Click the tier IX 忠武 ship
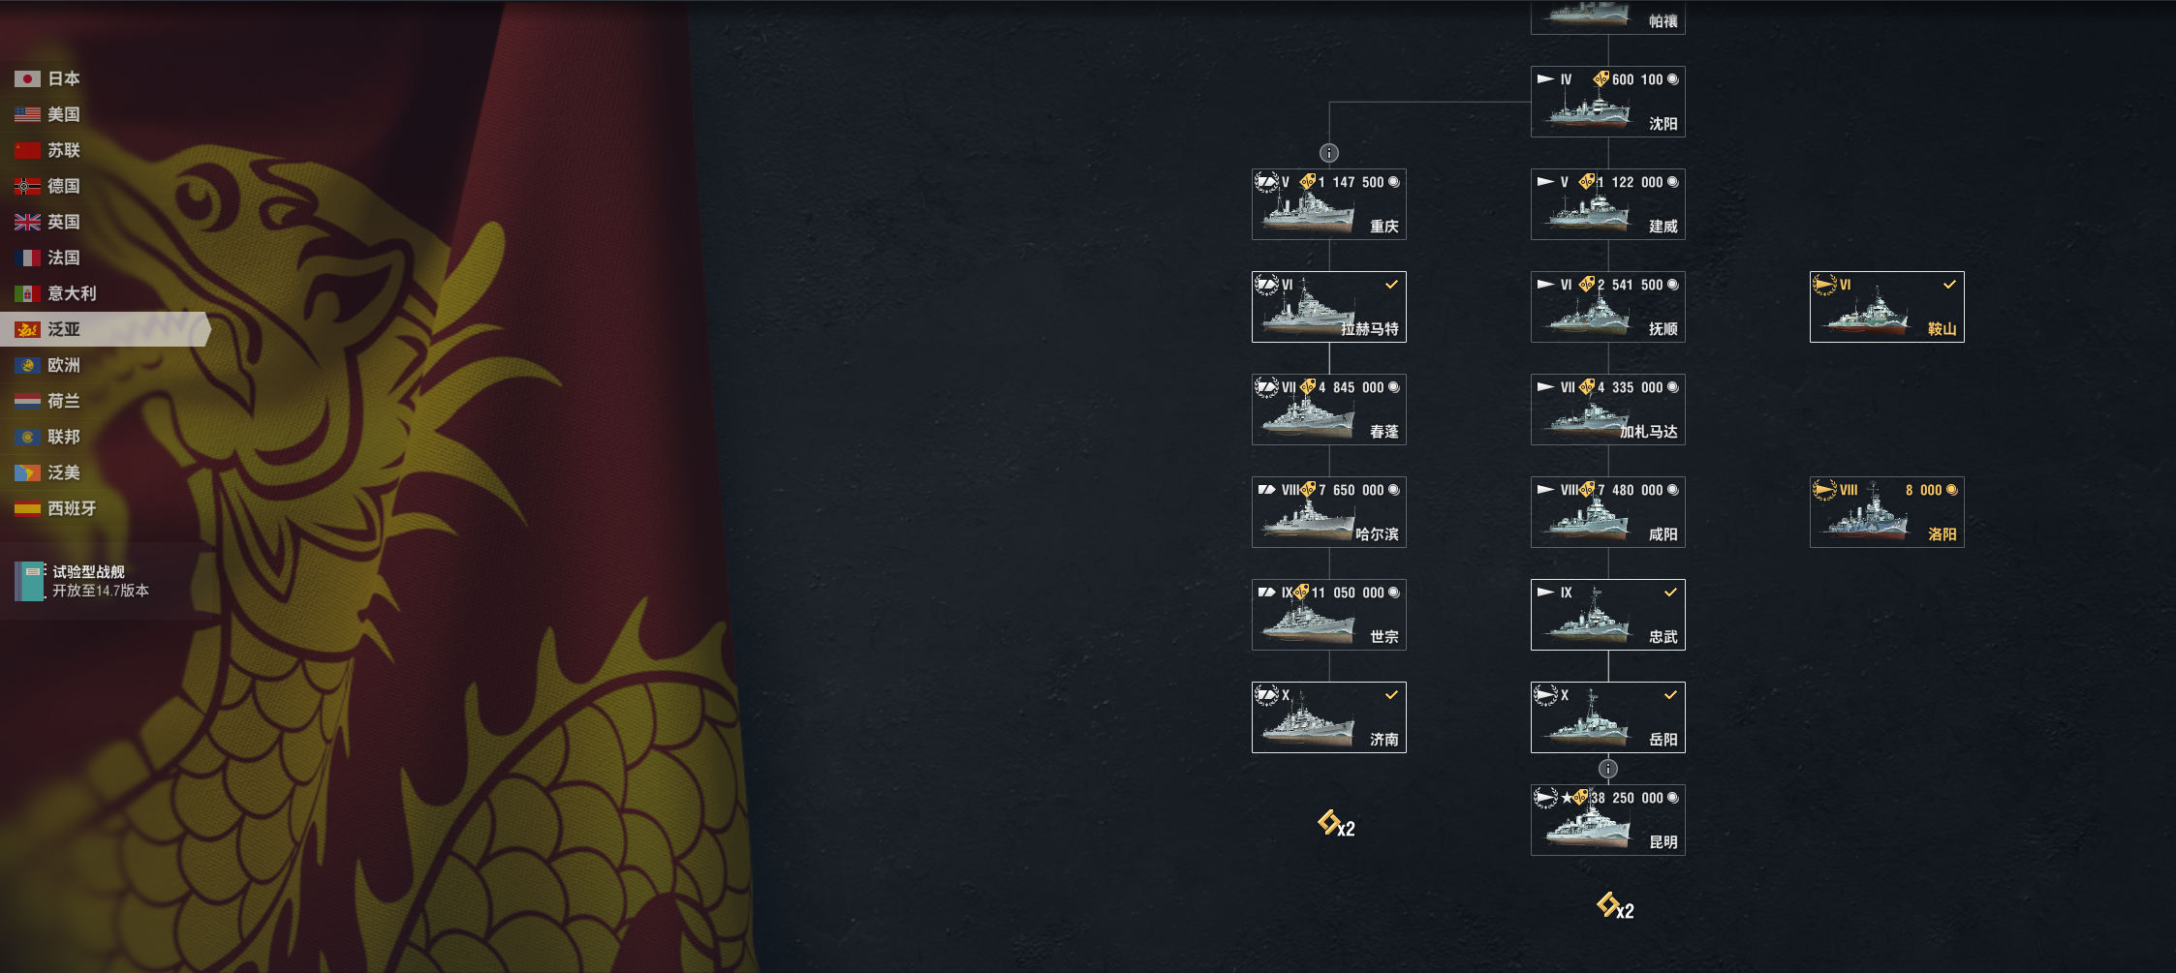The height and width of the screenshot is (973, 2176). point(1608,615)
